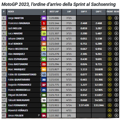Click the P marker beside Jonas Folger

(x=39, y=115)
